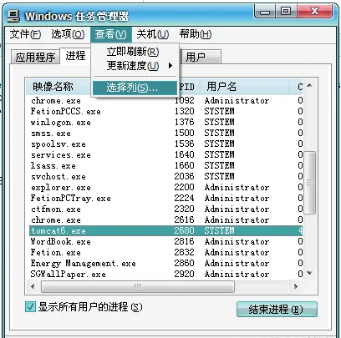The width and height of the screenshot is (341, 338).
Task: Close the Task Manager window
Action: [315, 12]
